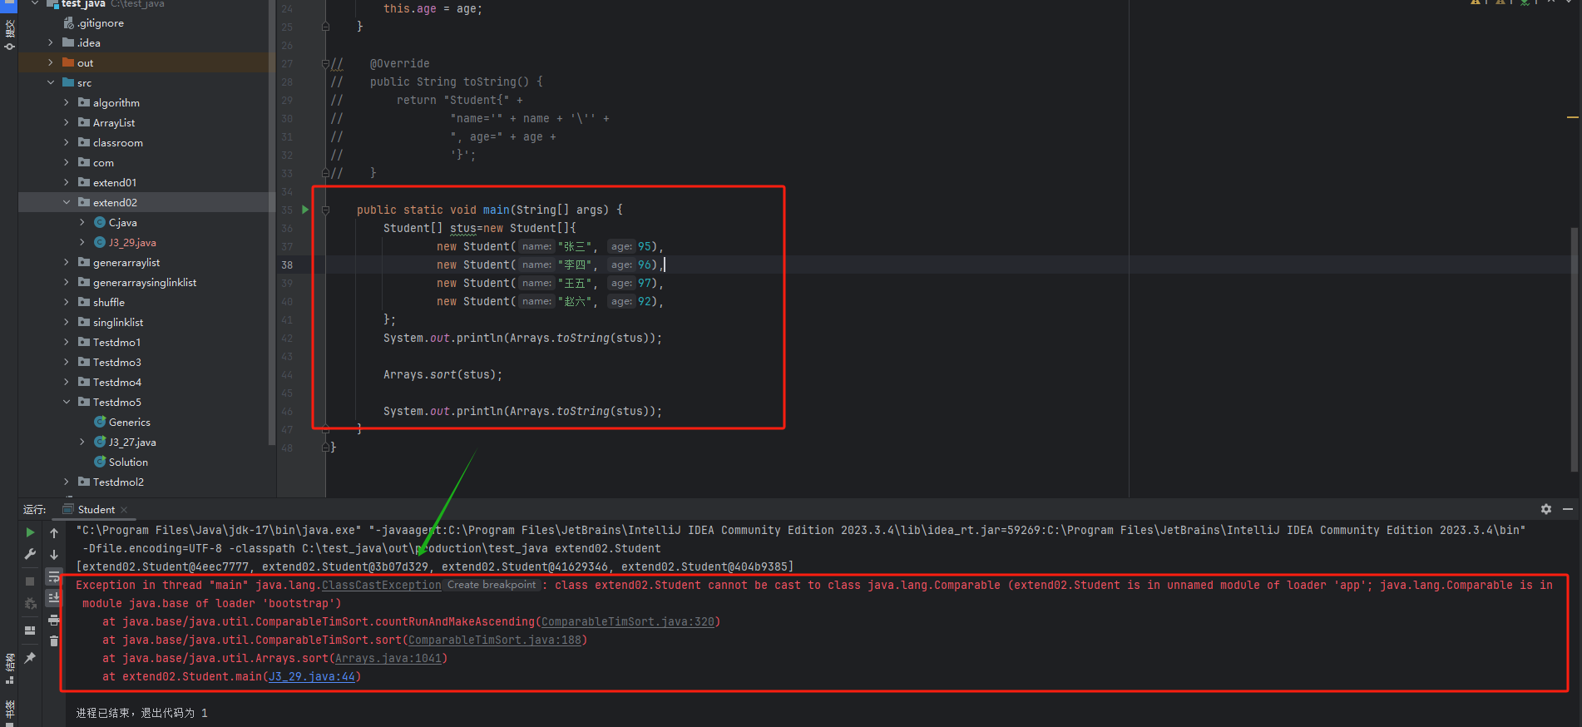Fold the commented toString block at line 27

[x=325, y=63]
